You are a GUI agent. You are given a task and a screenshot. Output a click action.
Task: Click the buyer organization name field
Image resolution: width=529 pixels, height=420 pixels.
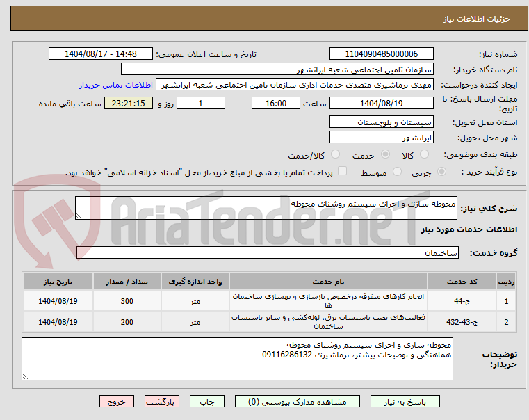point(277,70)
